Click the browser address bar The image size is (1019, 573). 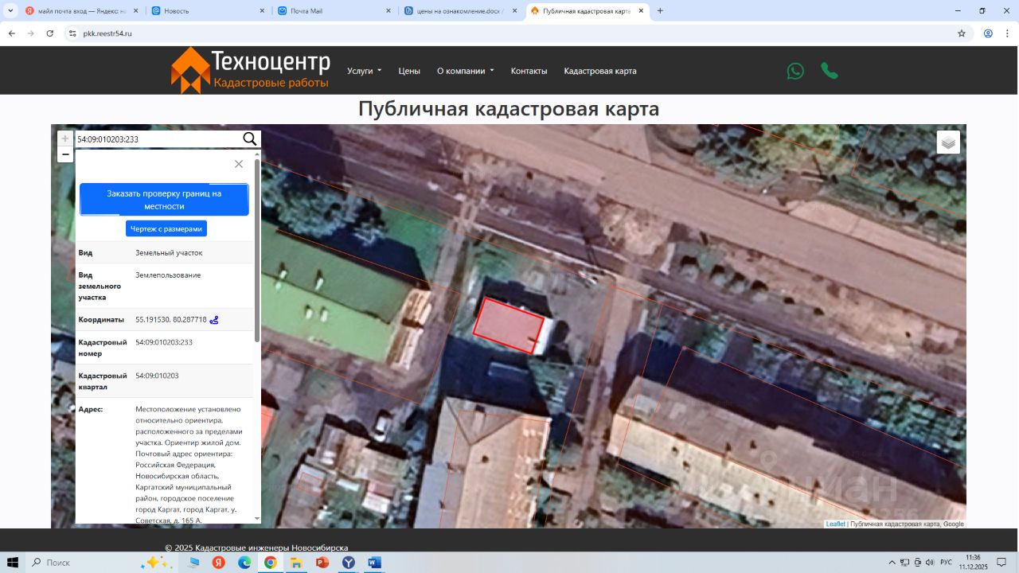pos(509,33)
